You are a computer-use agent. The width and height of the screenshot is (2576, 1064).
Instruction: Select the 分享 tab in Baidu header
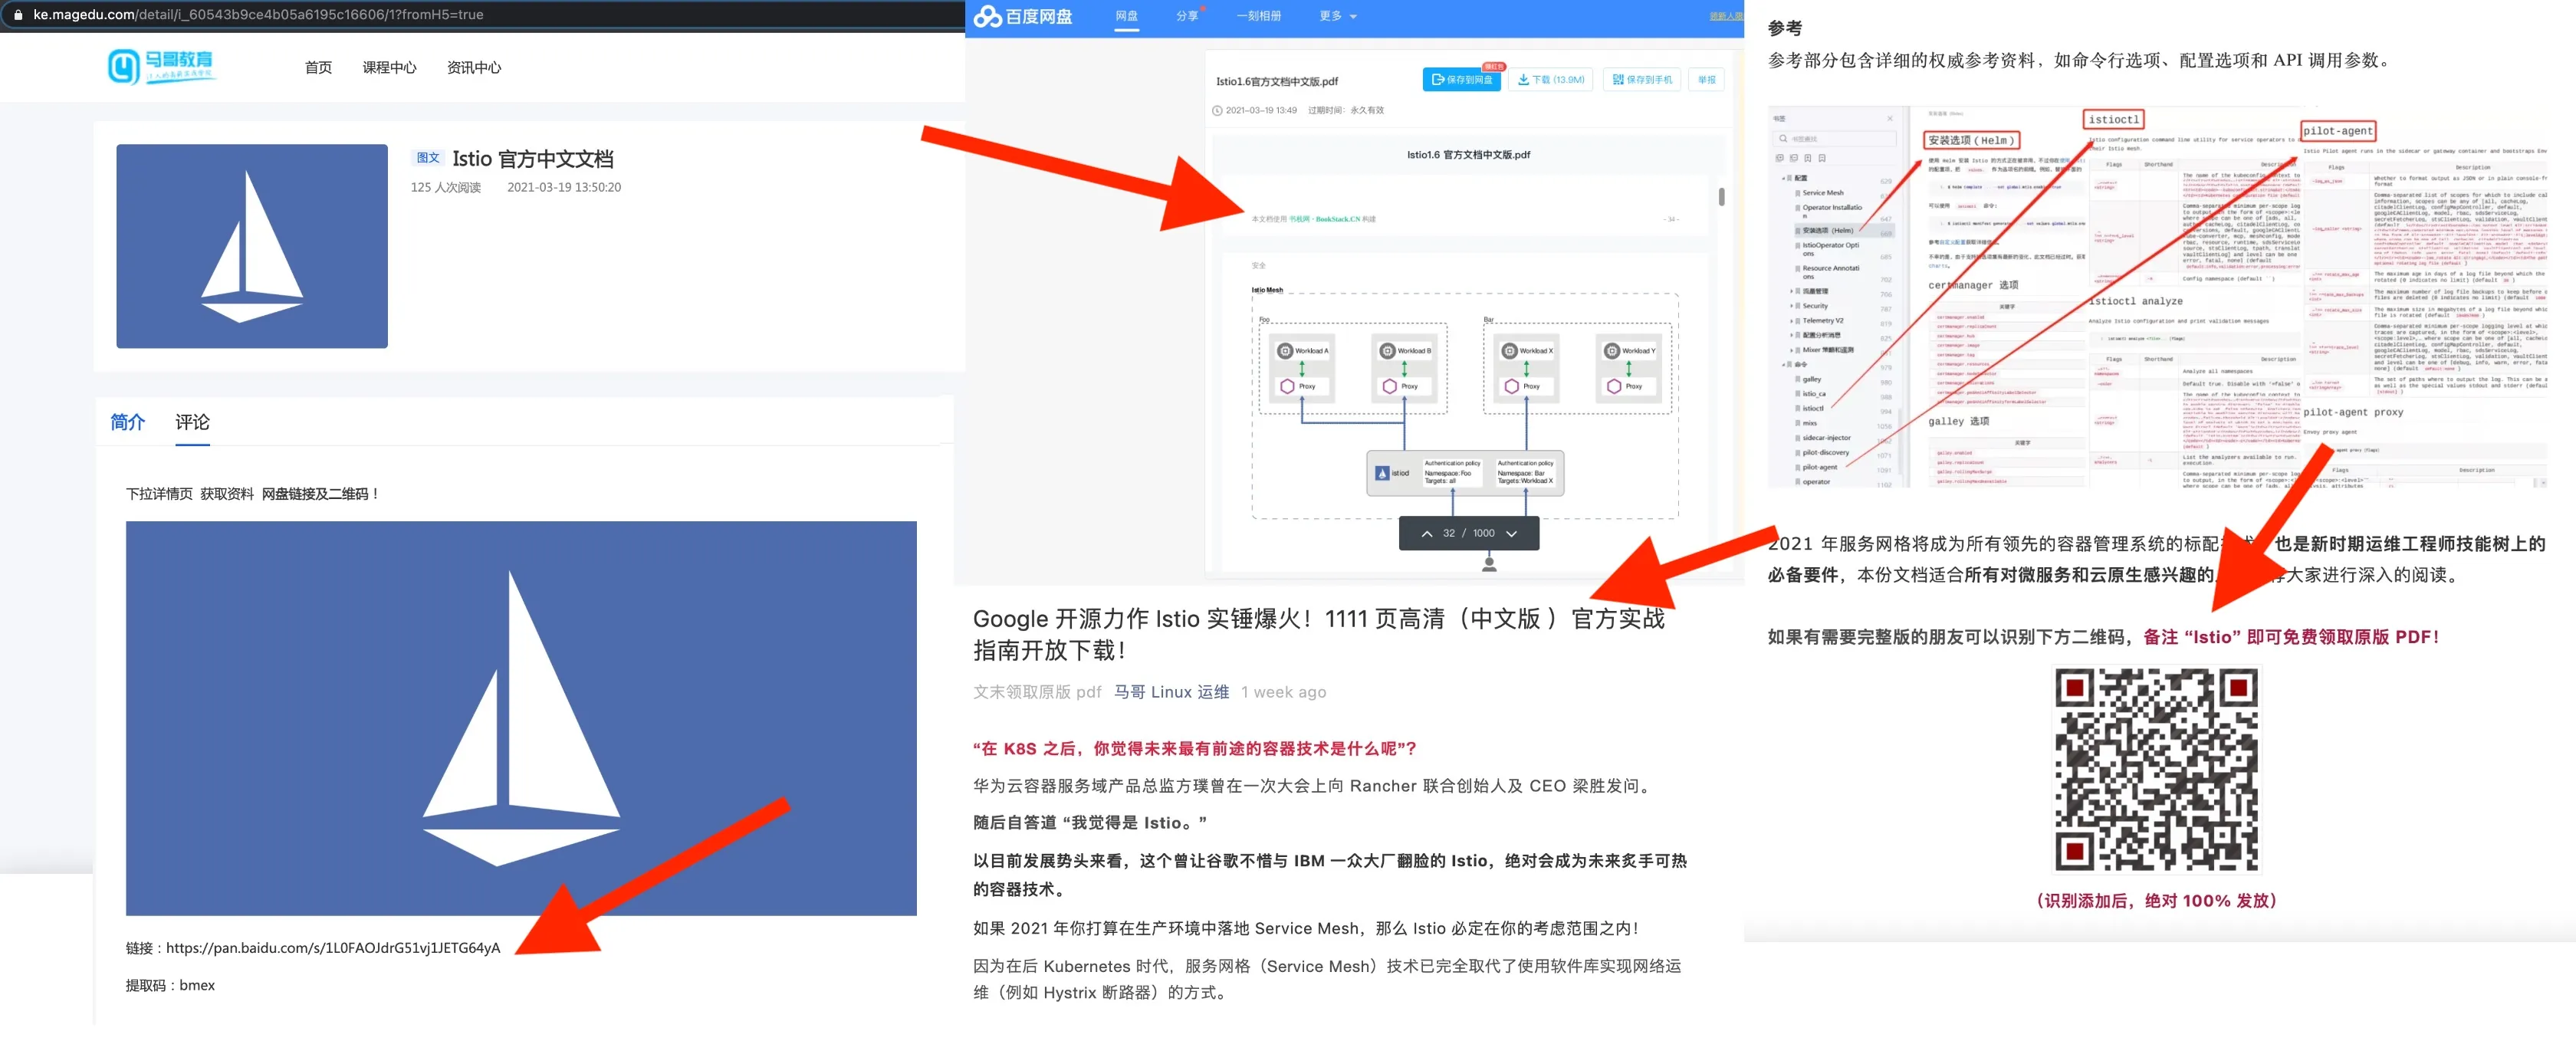[1187, 16]
